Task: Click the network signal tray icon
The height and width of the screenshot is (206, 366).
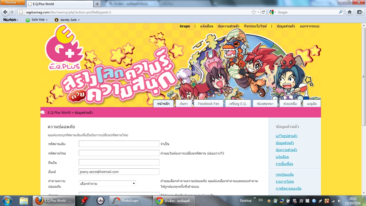Action: [333, 201]
